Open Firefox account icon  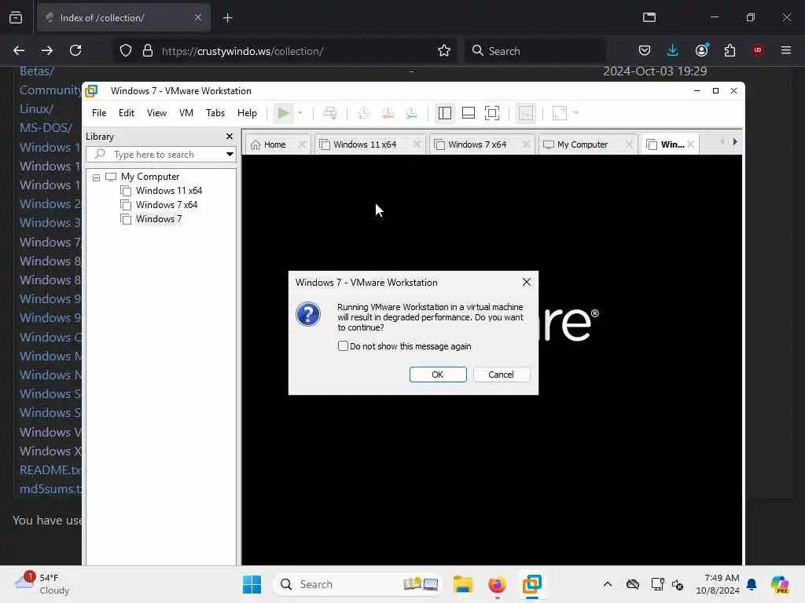pyautogui.click(x=701, y=50)
